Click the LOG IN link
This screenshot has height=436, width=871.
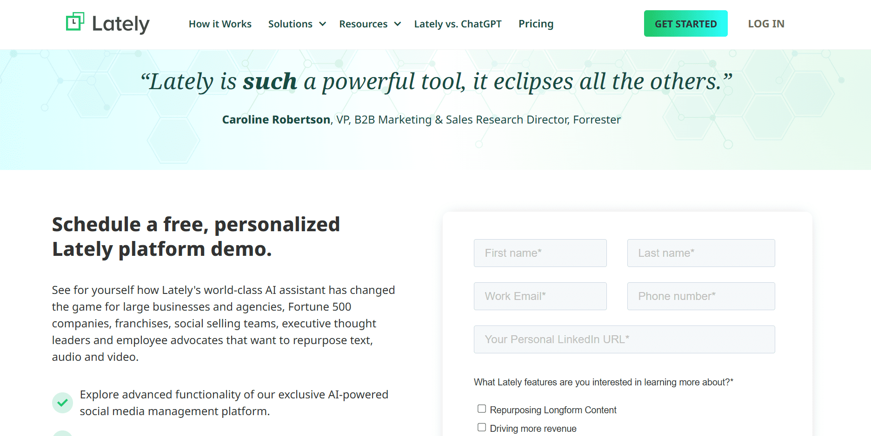[x=765, y=23]
